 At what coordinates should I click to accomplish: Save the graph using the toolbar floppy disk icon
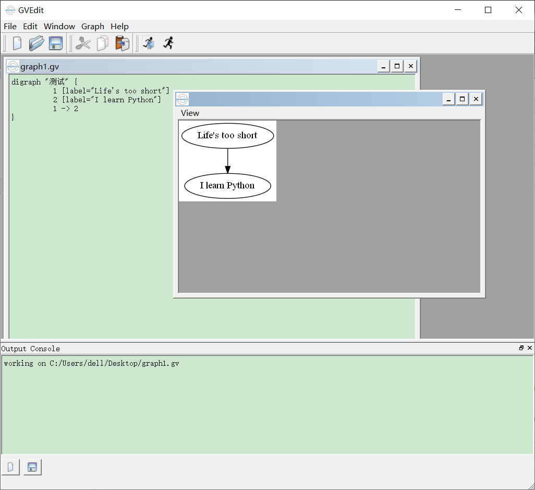(x=56, y=43)
